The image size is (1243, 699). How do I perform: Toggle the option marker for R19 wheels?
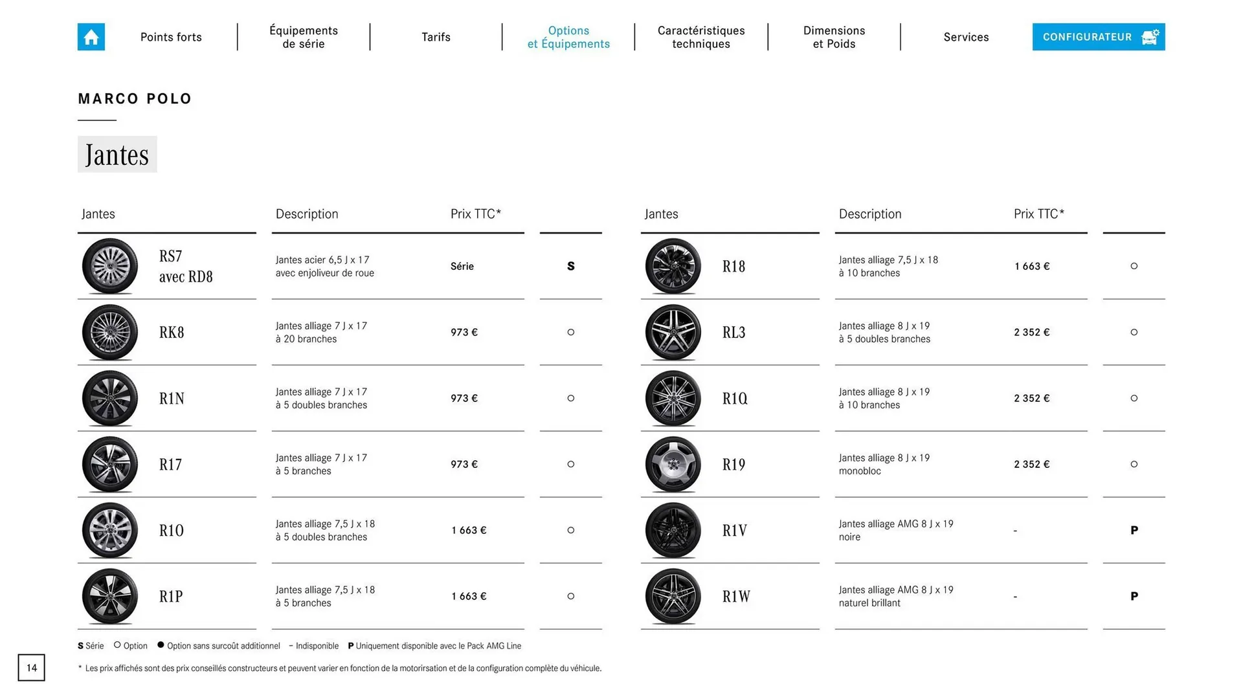click(x=1134, y=464)
